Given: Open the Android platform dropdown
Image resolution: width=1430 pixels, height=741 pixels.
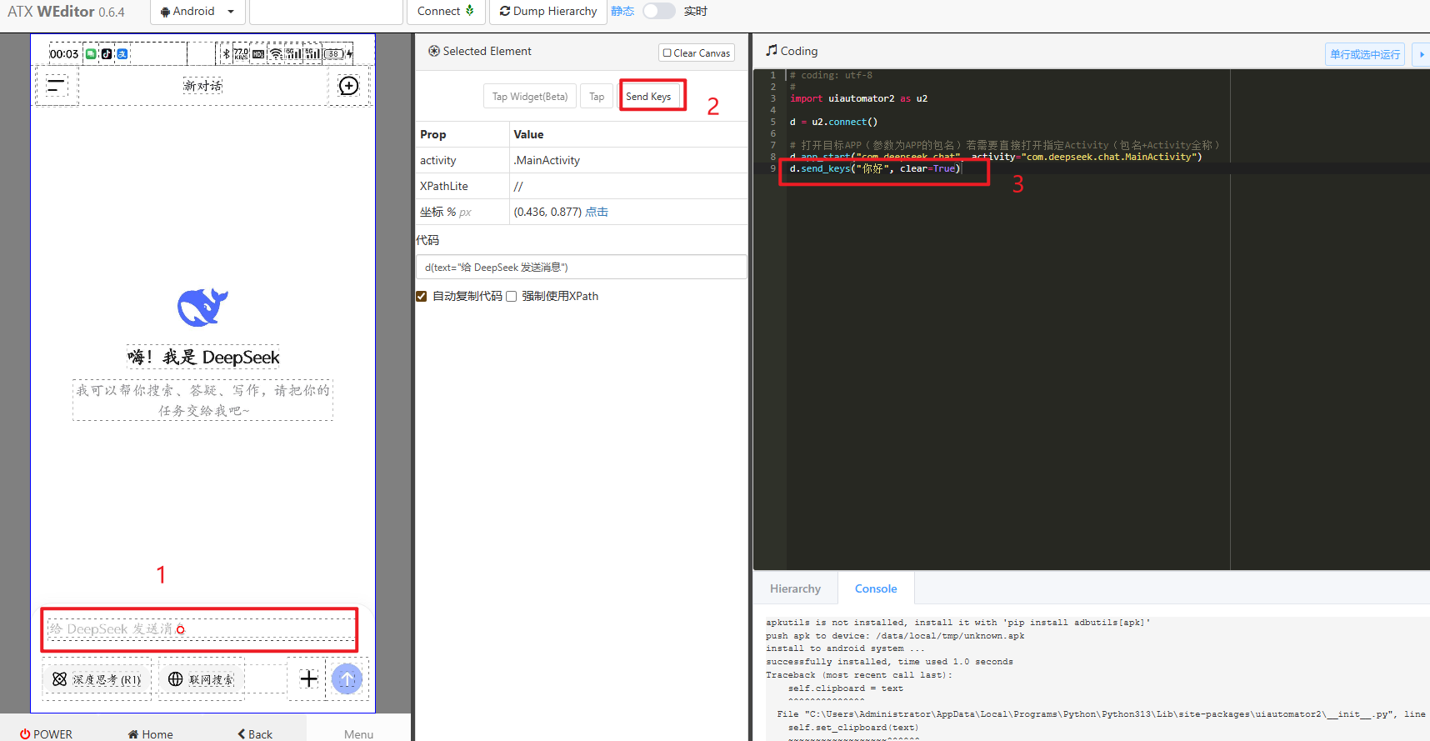Looking at the screenshot, I should click(x=197, y=12).
